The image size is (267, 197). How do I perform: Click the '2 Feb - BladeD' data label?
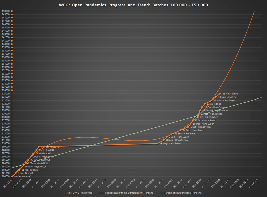click(x=43, y=153)
